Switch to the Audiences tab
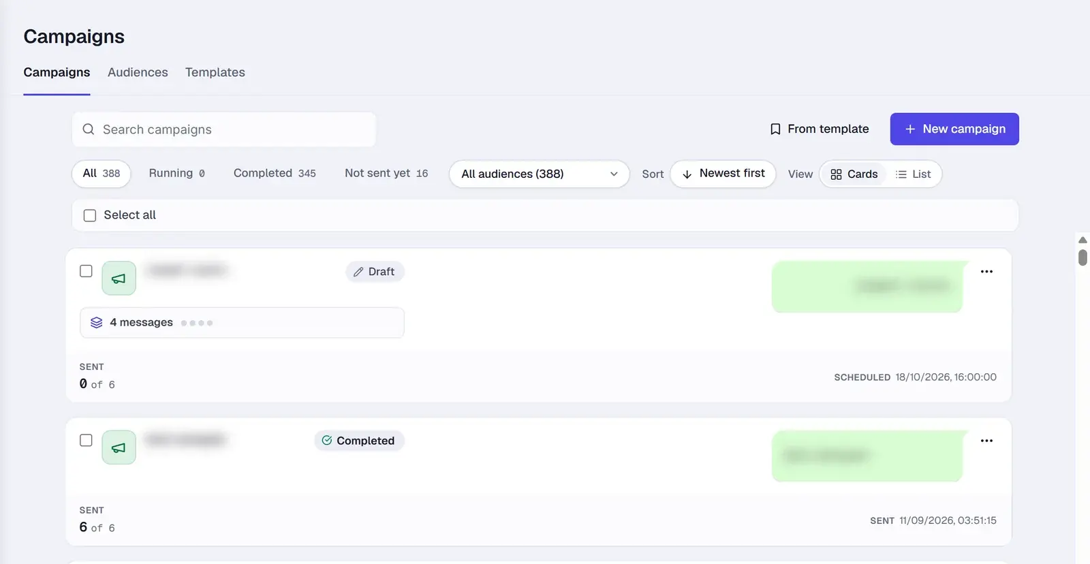The height and width of the screenshot is (564, 1090). (x=138, y=72)
